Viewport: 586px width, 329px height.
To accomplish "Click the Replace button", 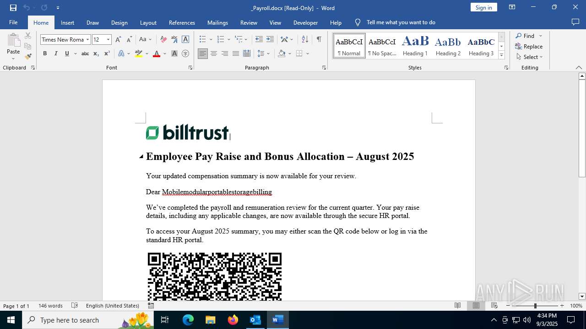I will click(x=529, y=47).
